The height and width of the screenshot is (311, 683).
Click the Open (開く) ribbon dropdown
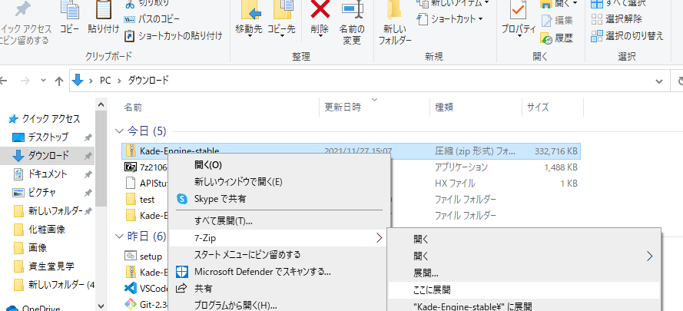pyautogui.click(x=559, y=4)
